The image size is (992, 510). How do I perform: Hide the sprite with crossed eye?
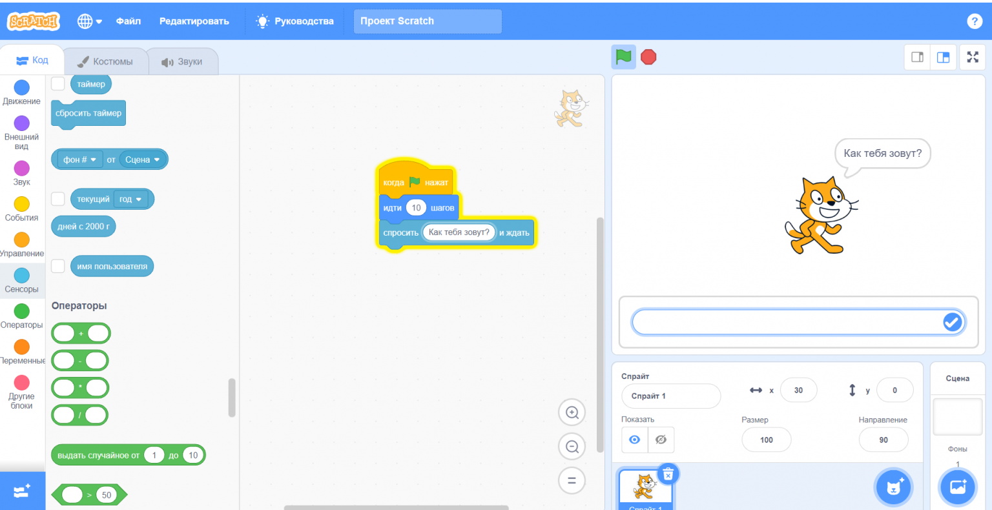pos(661,440)
